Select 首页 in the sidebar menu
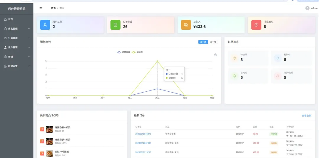Viewport: 319px width, 158px height. (17, 19)
